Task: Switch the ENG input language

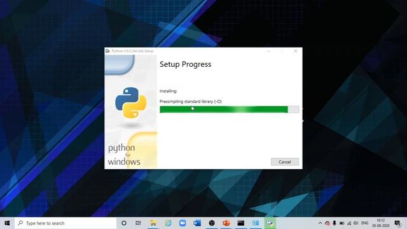Action: pos(364,223)
